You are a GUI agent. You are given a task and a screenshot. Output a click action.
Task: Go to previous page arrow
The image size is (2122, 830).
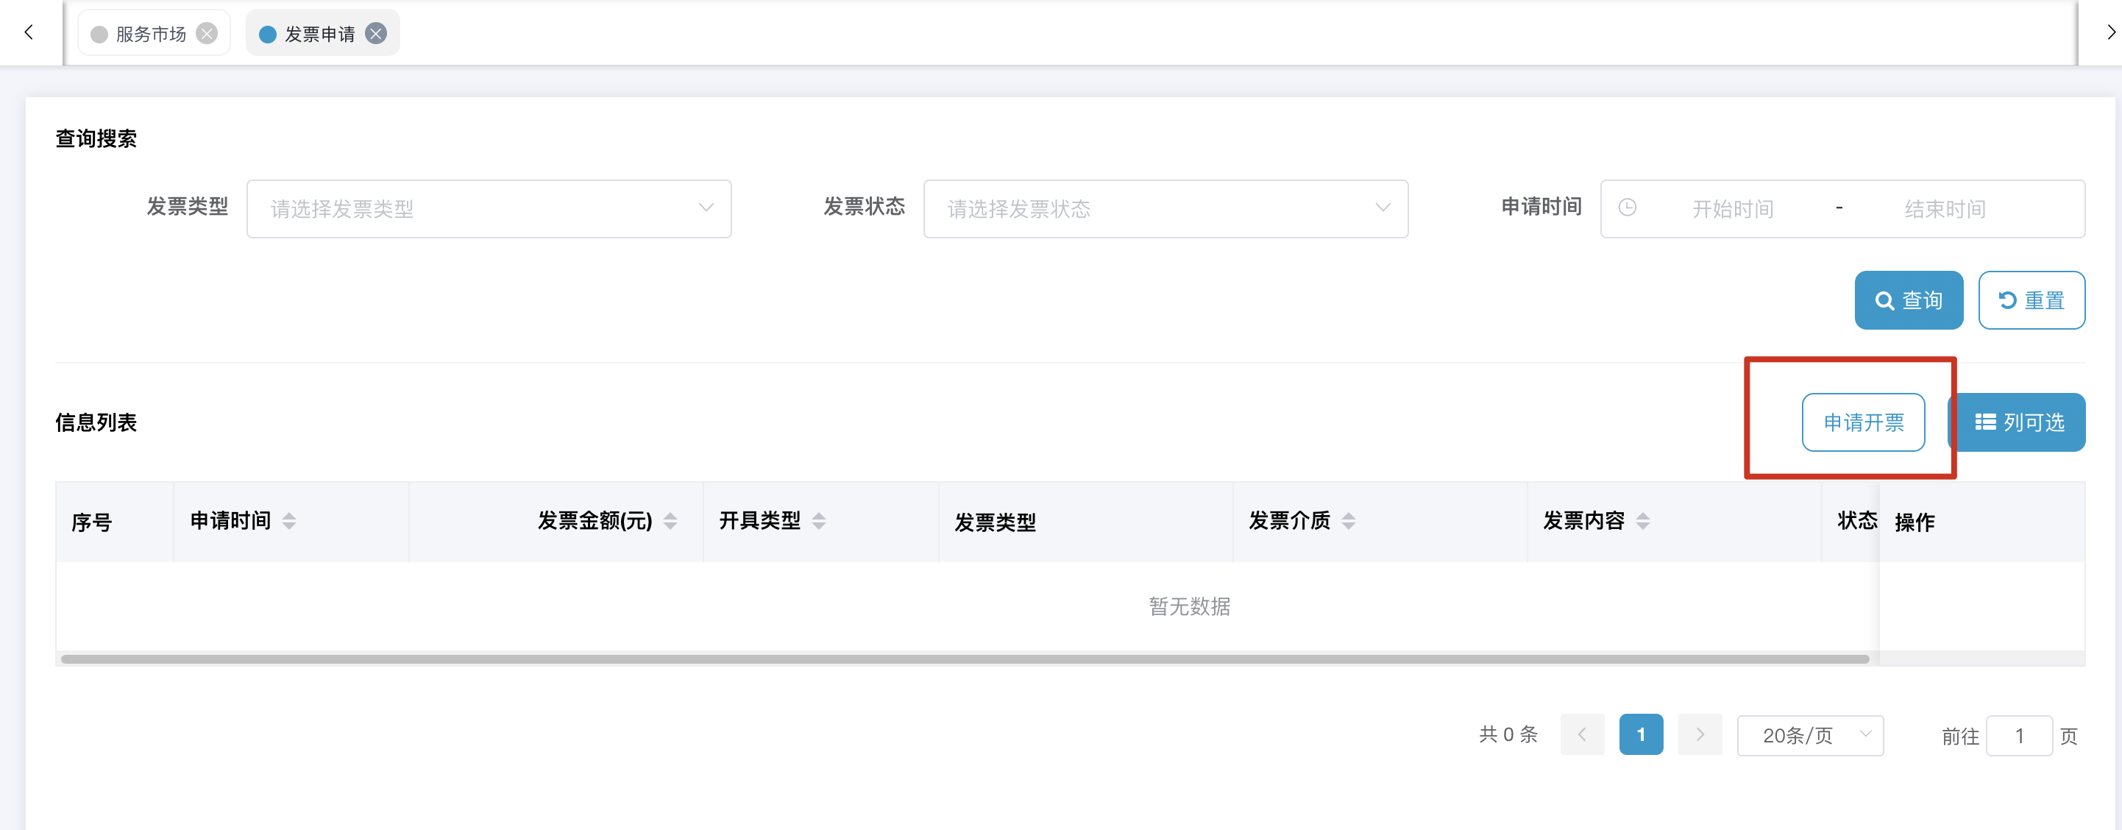1582,734
